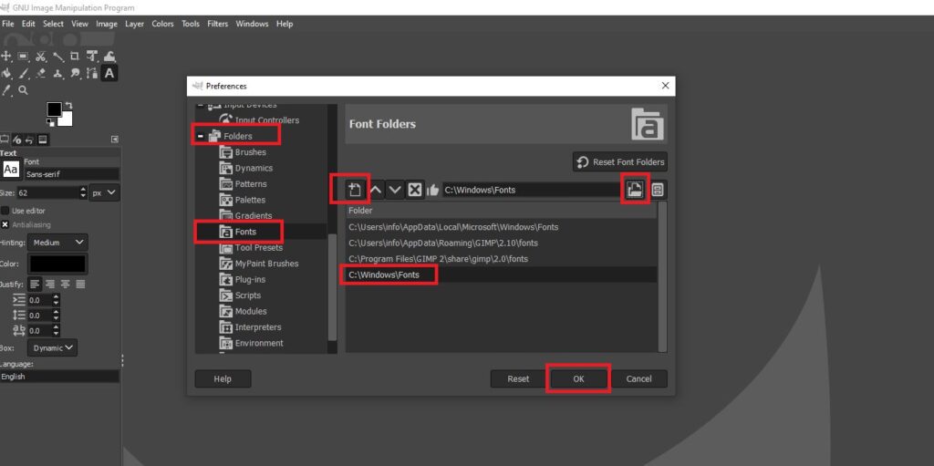Screen dimensions: 934x466
Task: Set text justification to left
Action: [x=36, y=285]
